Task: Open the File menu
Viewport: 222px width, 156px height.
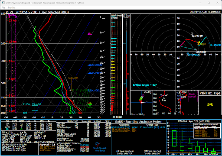Action: [3, 8]
